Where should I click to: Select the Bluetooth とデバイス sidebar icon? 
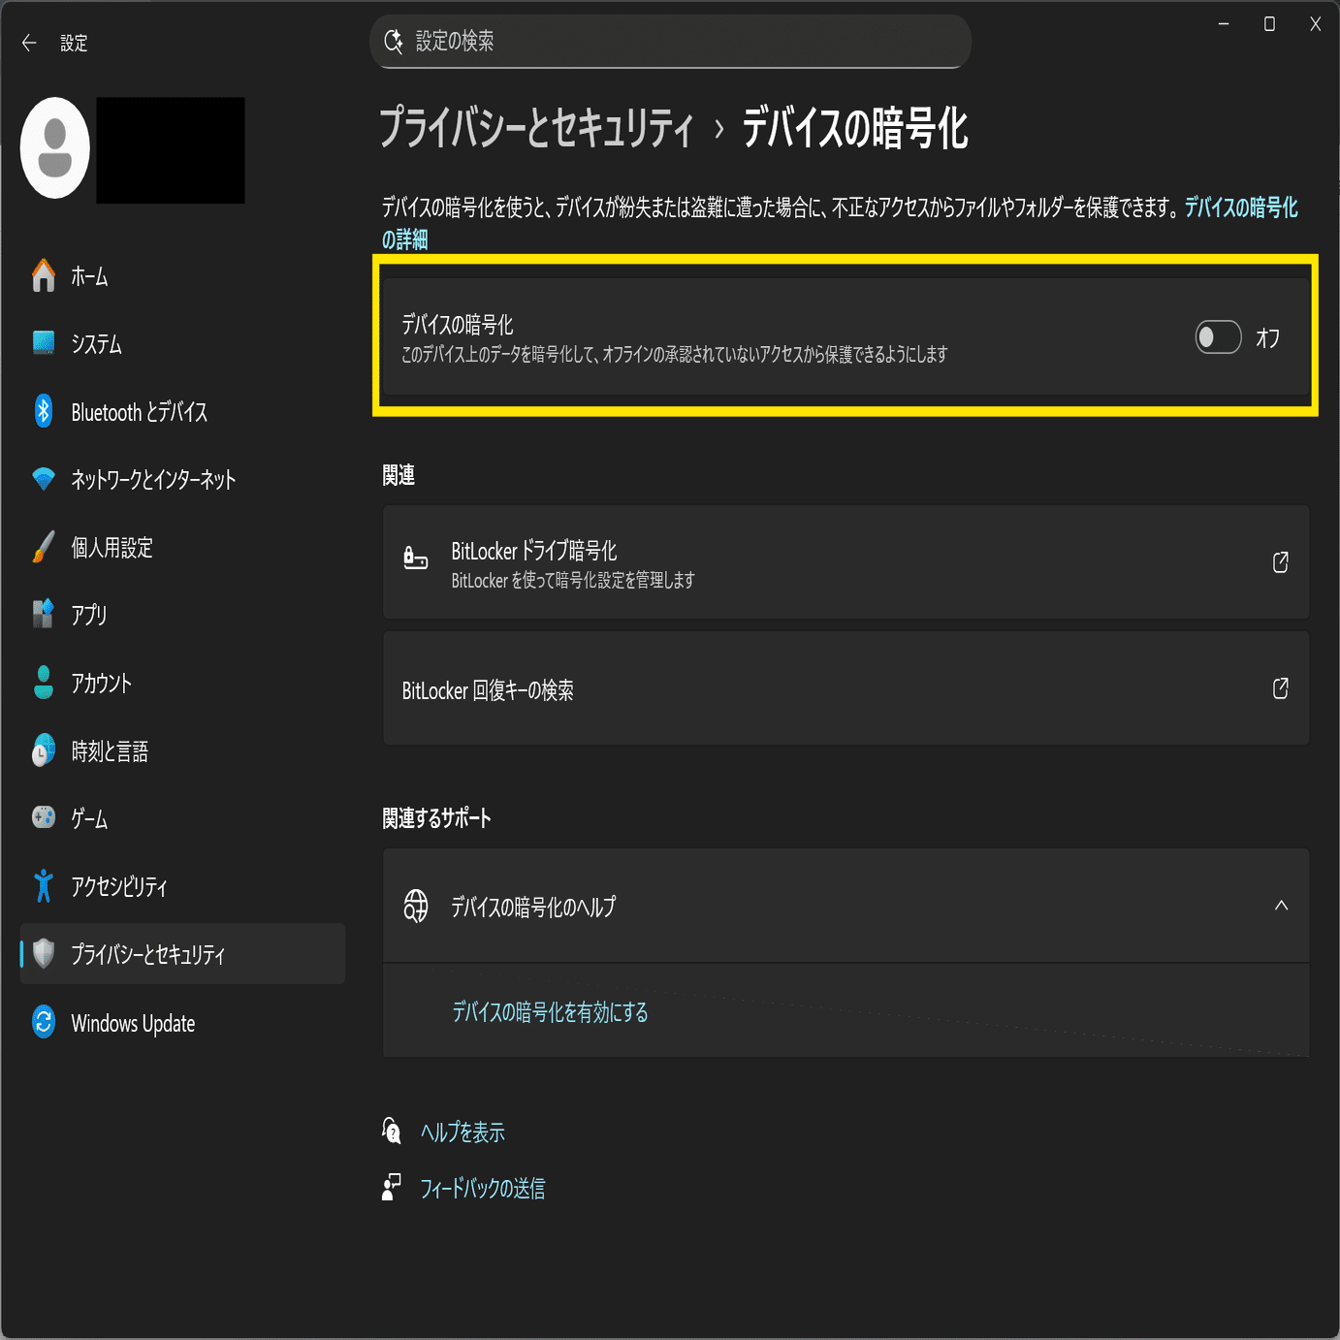pos(43,411)
